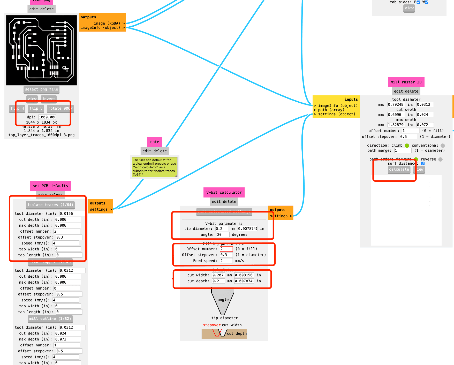Click V-bit Offset number field
The image size is (454, 365).
click(x=226, y=249)
